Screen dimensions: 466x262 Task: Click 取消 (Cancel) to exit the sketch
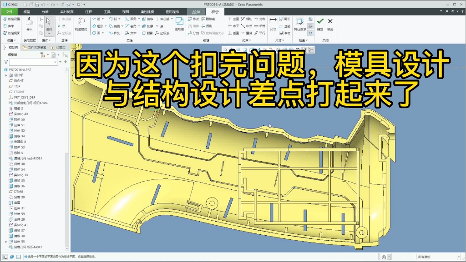pyautogui.click(x=330, y=21)
